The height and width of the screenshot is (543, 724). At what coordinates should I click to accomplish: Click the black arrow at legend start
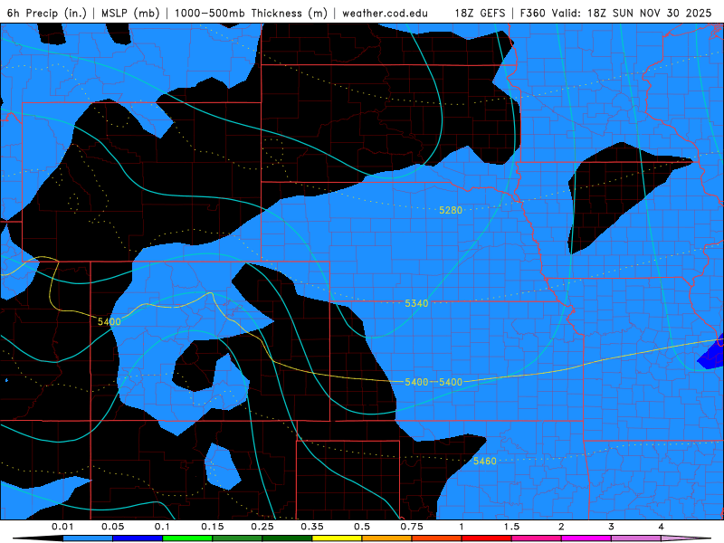[x=38, y=538]
